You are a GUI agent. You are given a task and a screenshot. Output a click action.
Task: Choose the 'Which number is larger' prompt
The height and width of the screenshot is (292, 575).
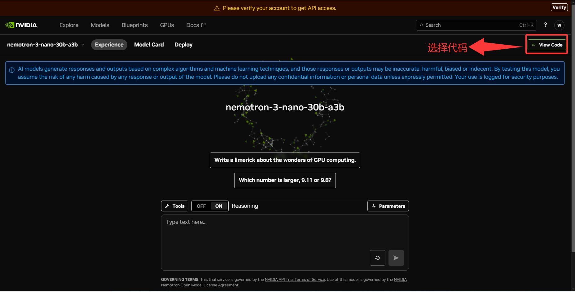(285, 180)
